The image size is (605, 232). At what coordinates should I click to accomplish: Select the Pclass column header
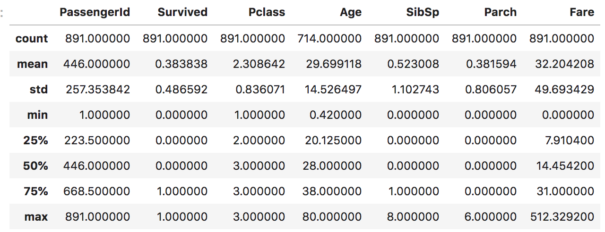pyautogui.click(x=267, y=12)
